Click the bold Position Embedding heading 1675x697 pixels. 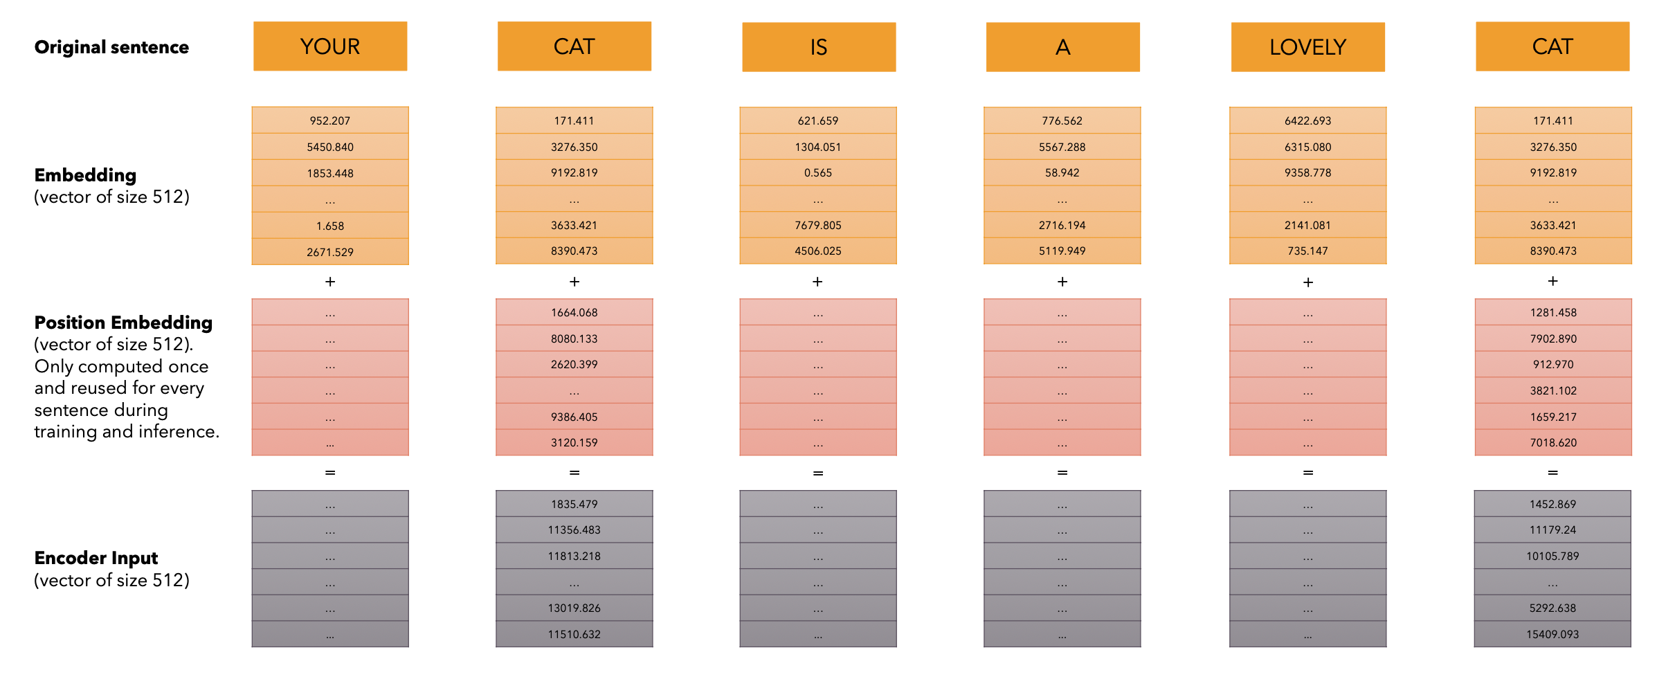pos(123,323)
